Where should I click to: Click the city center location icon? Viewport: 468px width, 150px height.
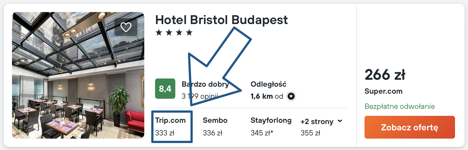[x=291, y=96]
